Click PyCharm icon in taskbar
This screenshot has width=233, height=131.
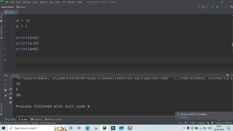pyautogui.click(x=104, y=128)
